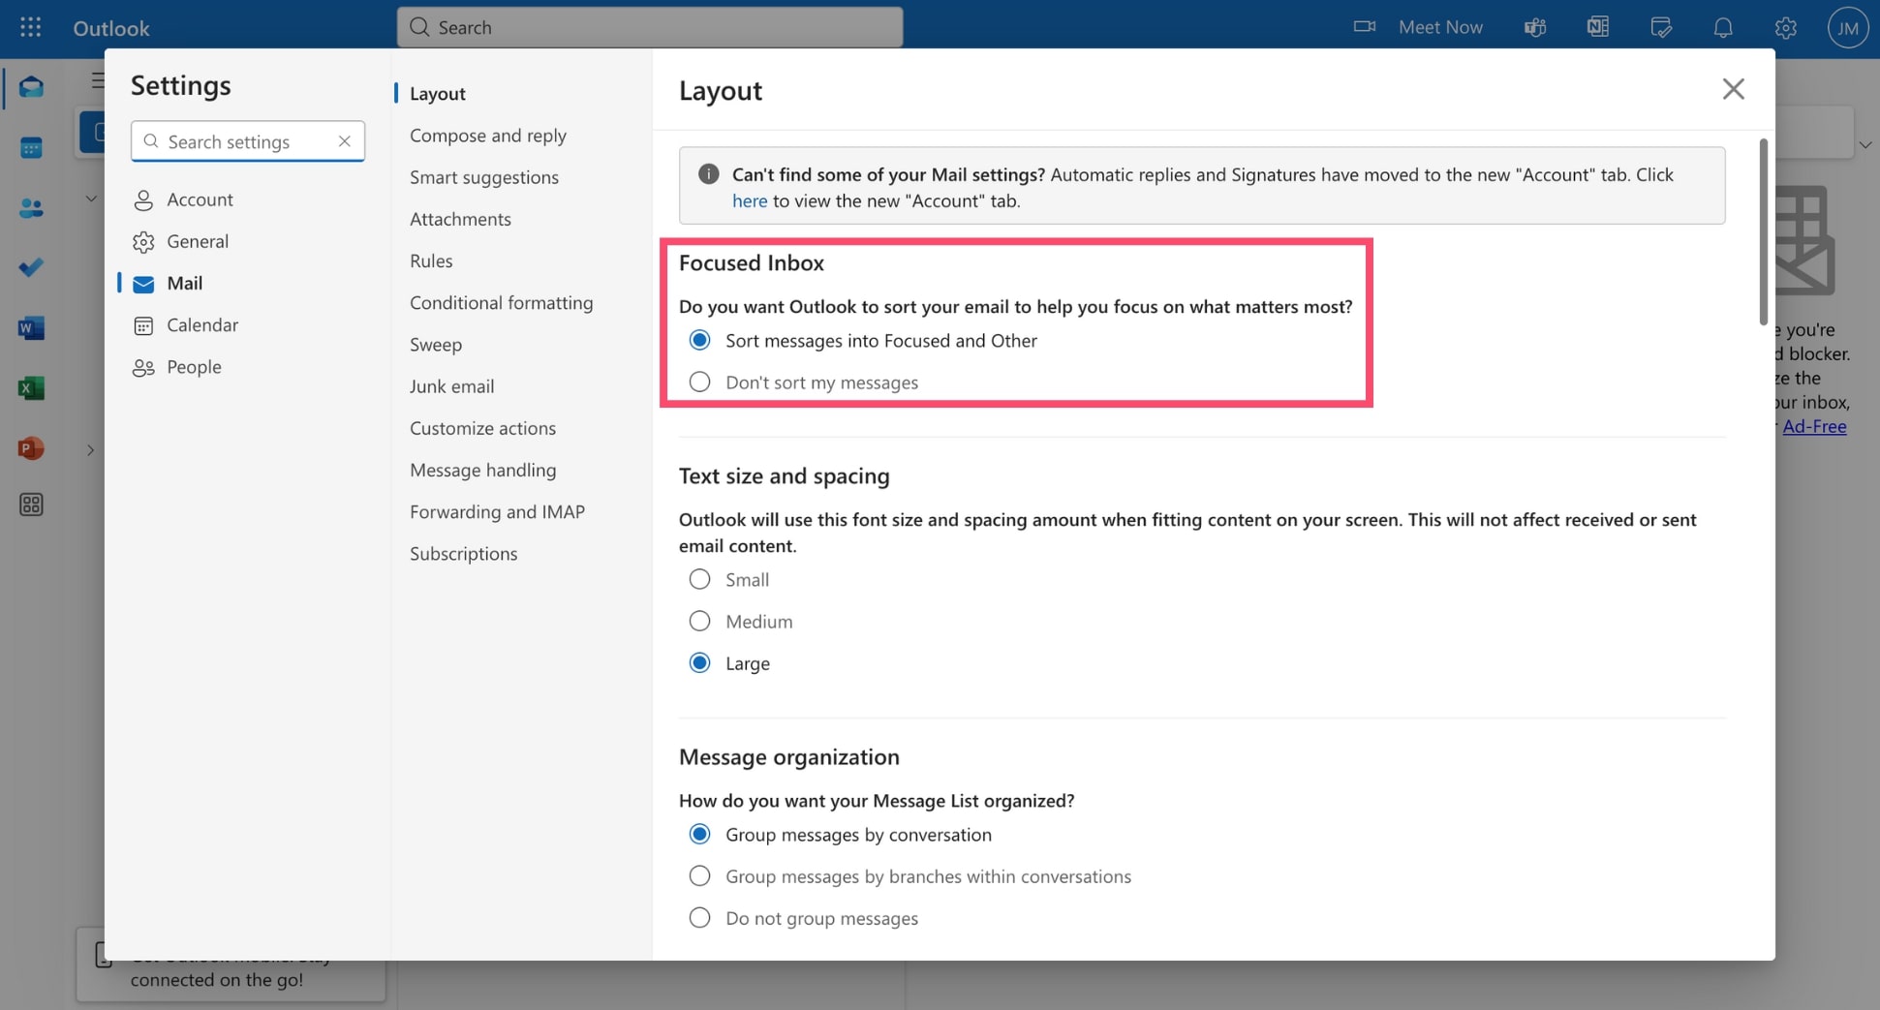Enable Group messages by branches within conversations
1880x1010 pixels.
point(699,875)
